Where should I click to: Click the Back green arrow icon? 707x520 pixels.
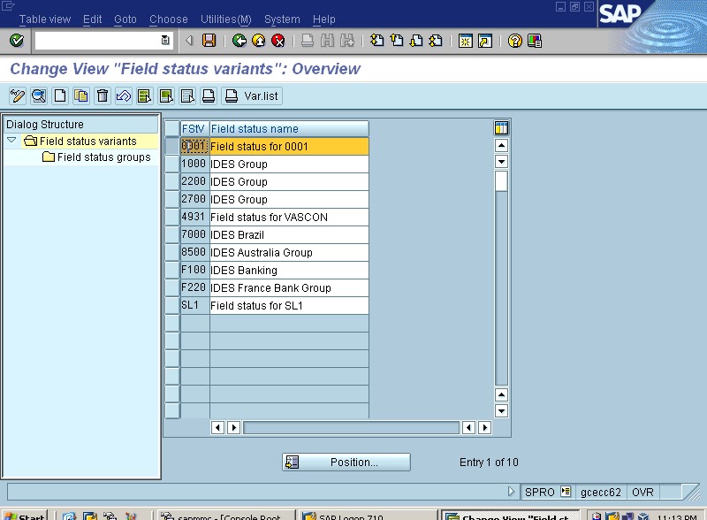point(237,41)
